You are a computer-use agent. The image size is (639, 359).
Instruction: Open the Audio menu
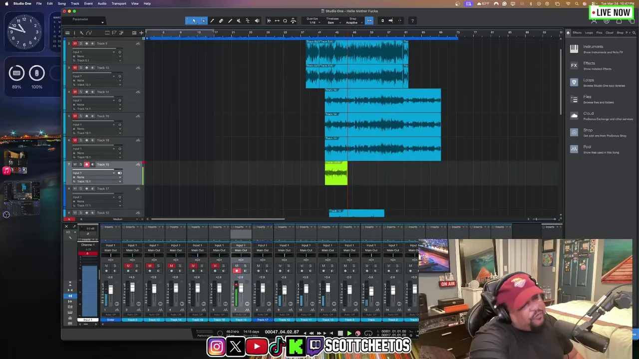[102, 3]
